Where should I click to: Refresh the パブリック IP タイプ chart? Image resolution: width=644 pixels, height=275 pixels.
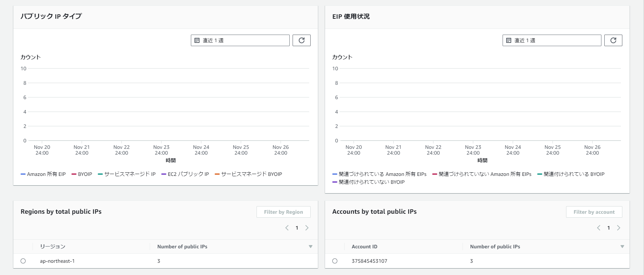coord(302,40)
